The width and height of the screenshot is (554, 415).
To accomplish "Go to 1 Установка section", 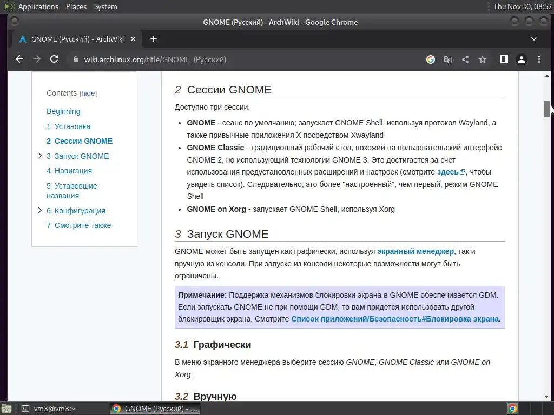I will tap(68, 126).
